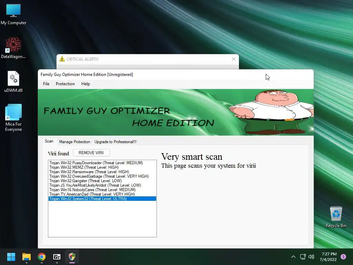353x265 pixels.
Task: Open the network tray icon
Action: pyautogui.click(x=303, y=257)
